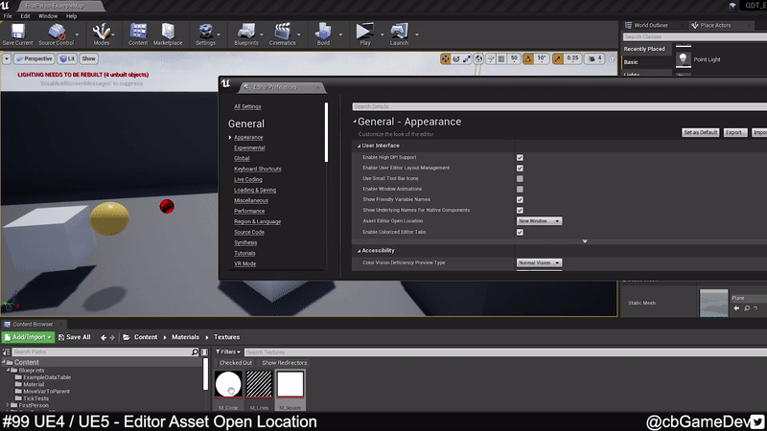Toggle scale snapping in viewport

[558, 58]
